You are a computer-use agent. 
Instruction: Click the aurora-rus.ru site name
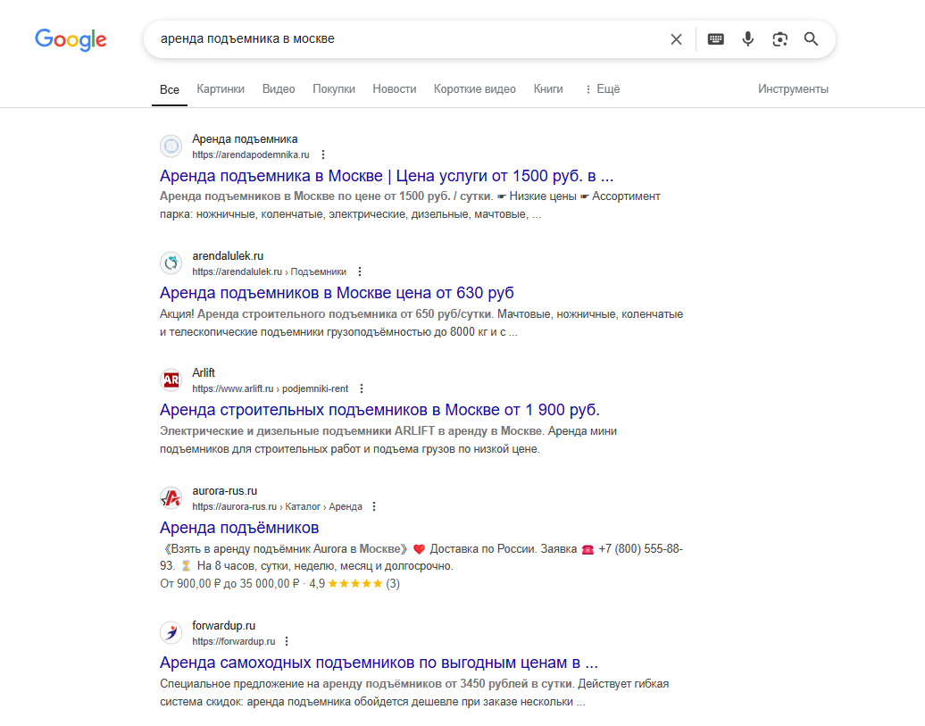pyautogui.click(x=225, y=491)
